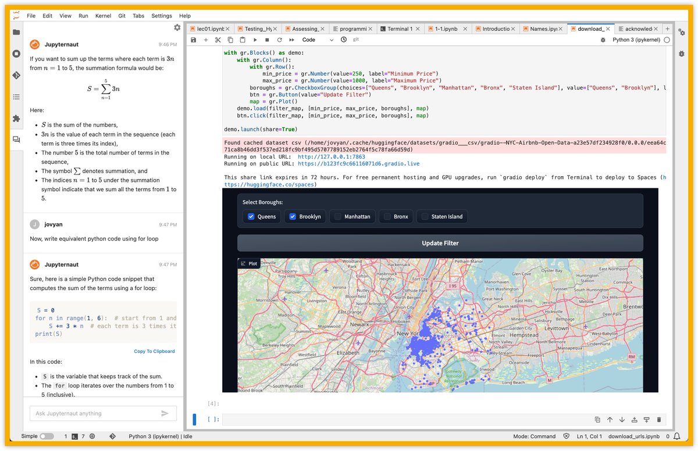
Task: Click Copy To Clipboard under the code
Action: pos(154,351)
